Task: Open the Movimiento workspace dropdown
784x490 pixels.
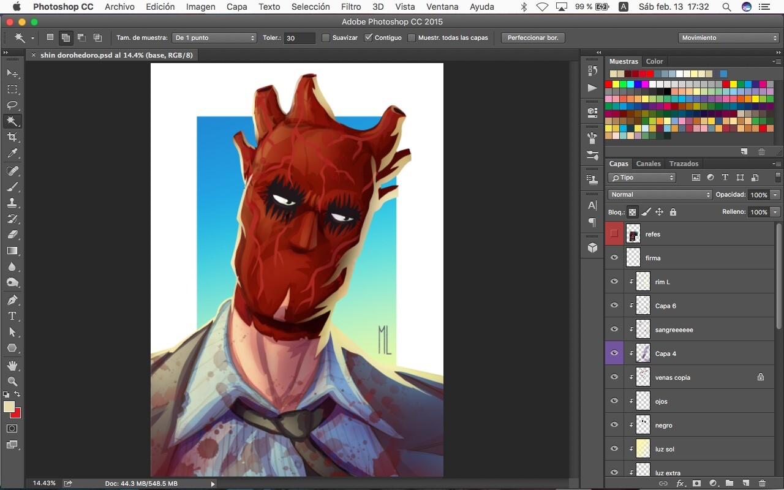Action: (728, 37)
